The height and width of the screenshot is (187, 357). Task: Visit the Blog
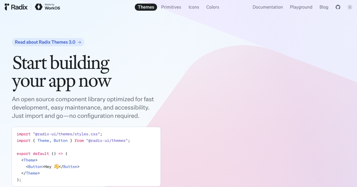coord(324,7)
